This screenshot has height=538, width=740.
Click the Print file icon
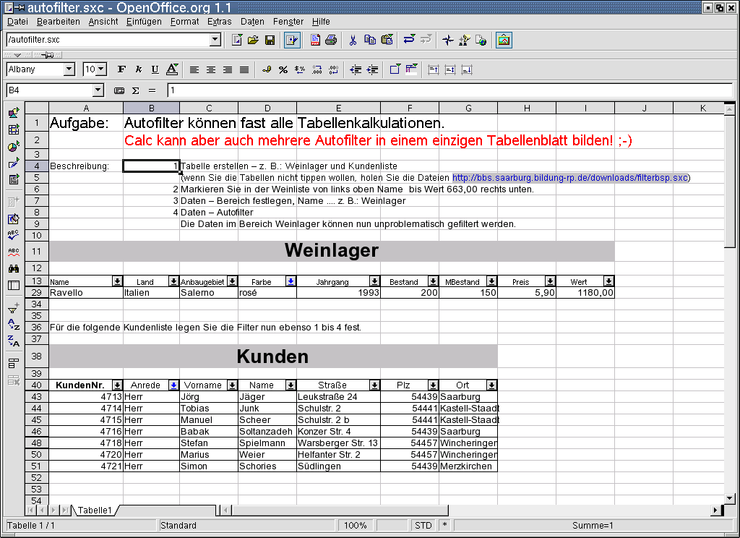[x=331, y=40]
